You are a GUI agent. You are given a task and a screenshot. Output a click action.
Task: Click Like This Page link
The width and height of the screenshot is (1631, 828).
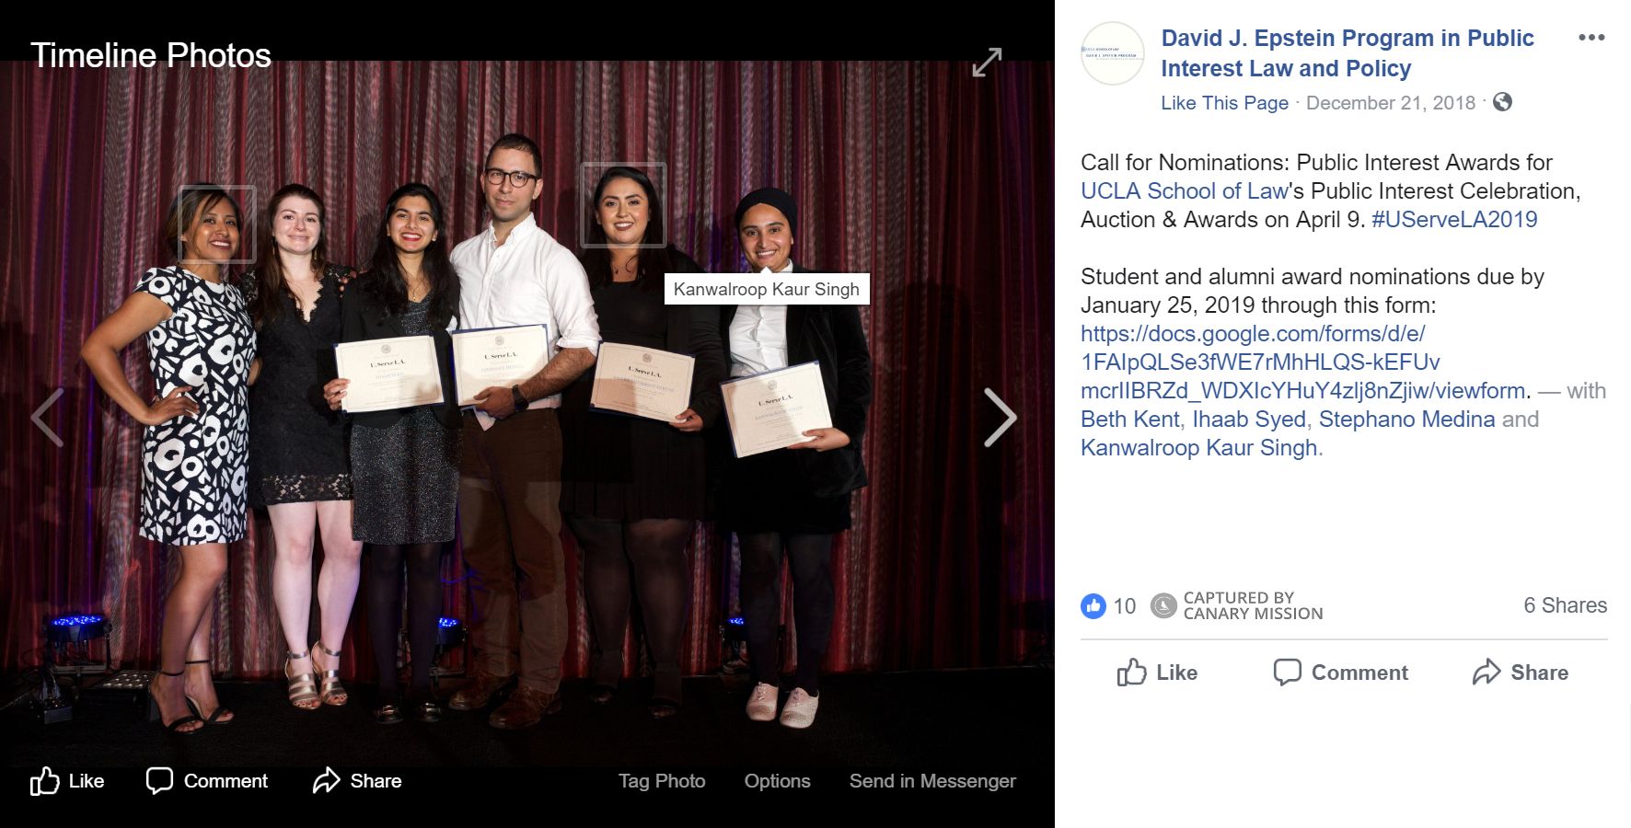coord(1224,103)
